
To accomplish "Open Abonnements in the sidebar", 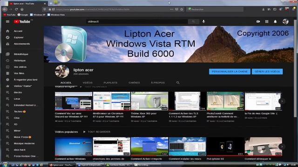I will click(22, 44).
